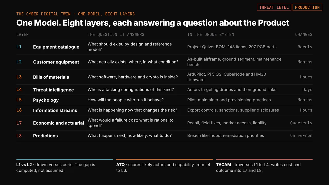
Task: Select the L6 layer label
Action: (19, 110)
